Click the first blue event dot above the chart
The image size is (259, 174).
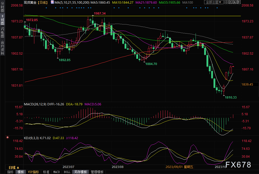point(46,8)
